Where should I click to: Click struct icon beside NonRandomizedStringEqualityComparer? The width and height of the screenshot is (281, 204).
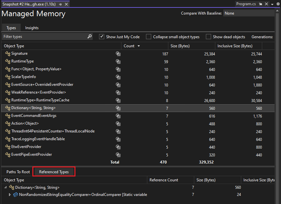point(15,195)
